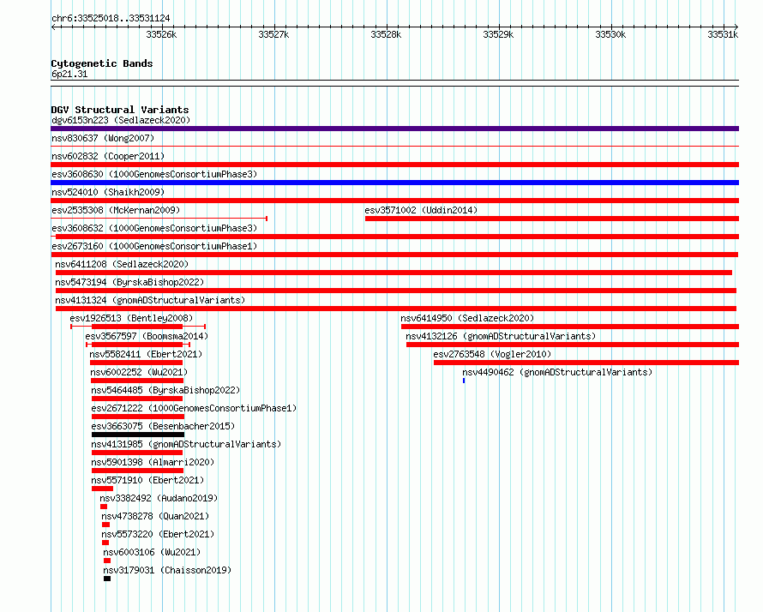
Task: Click the 33526k ruler tick label
Action: pos(161,34)
